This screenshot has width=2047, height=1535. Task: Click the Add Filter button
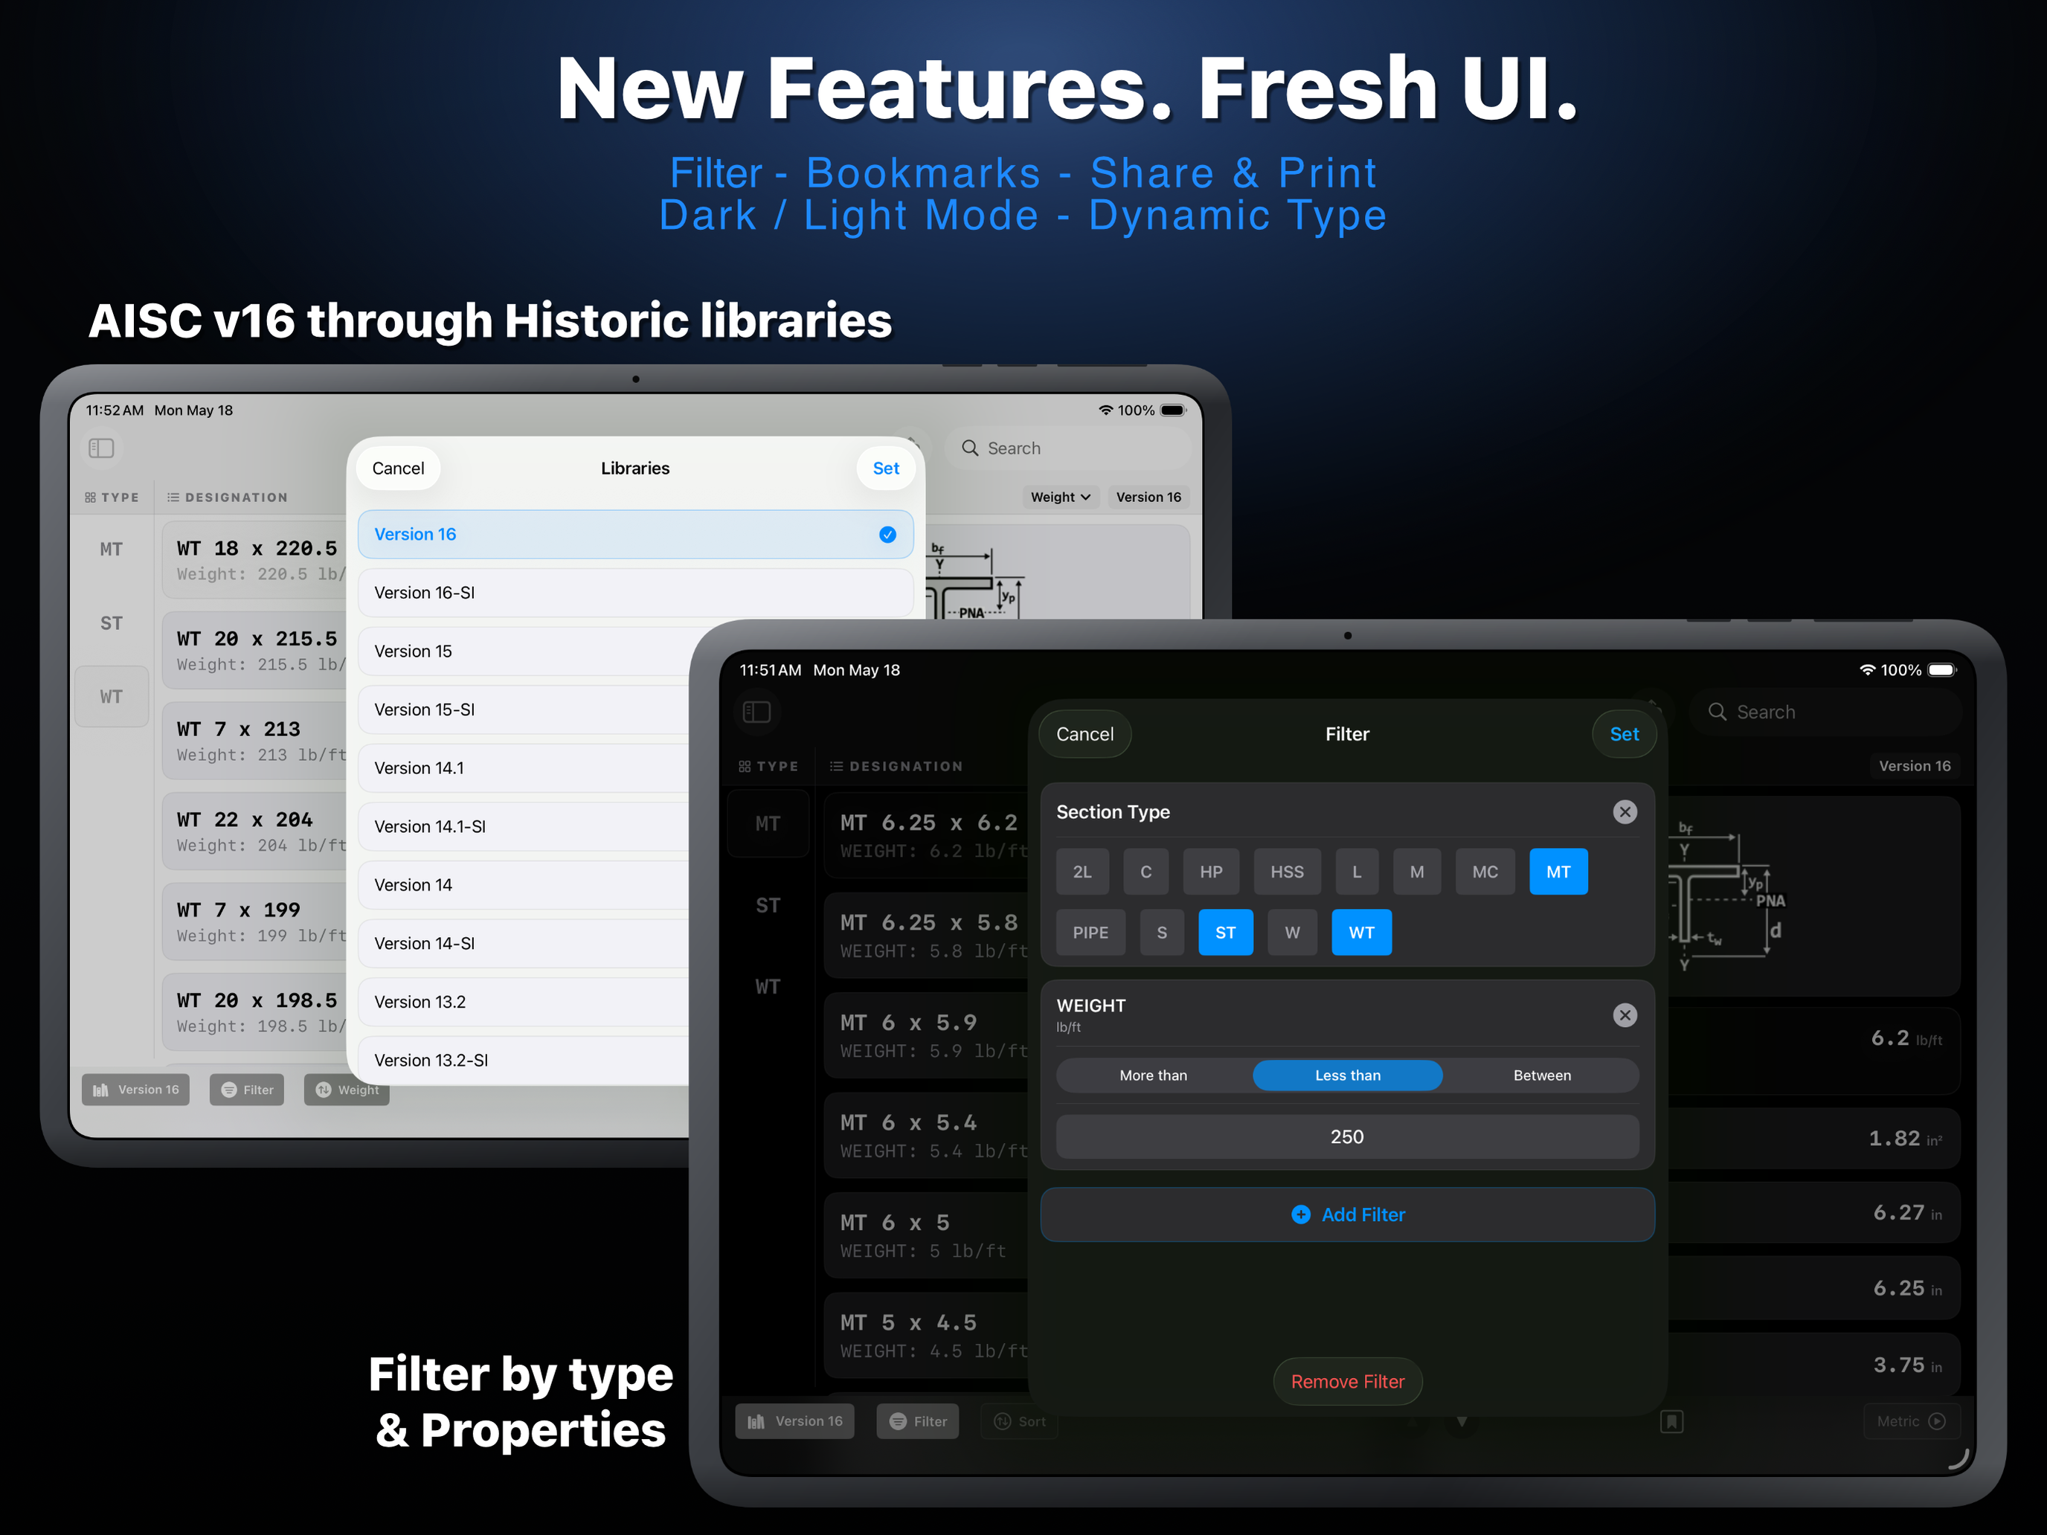(x=1347, y=1215)
